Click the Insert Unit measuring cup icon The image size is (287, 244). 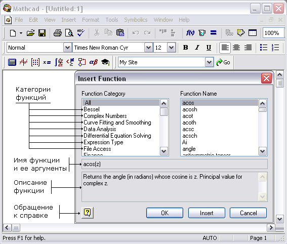point(202,33)
